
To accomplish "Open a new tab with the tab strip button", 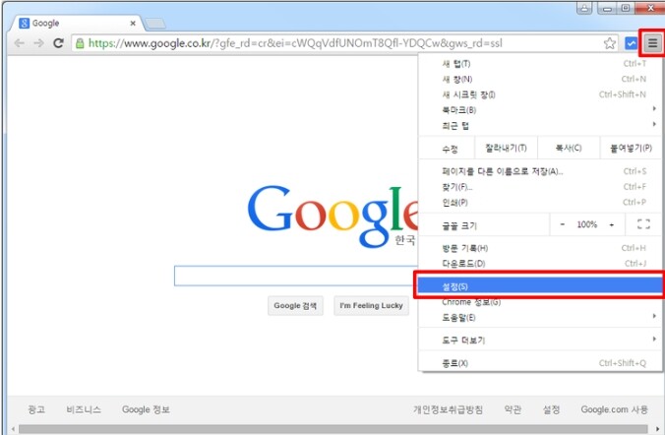I will click(x=155, y=24).
